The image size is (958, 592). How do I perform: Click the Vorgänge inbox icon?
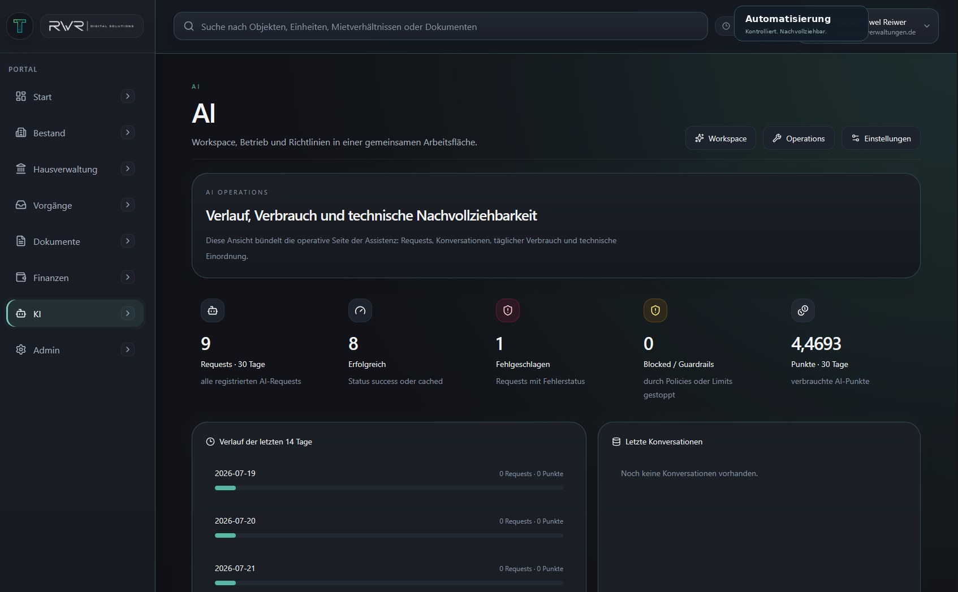[21, 205]
